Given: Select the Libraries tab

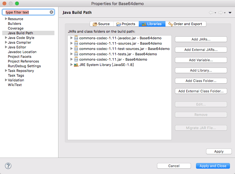Looking at the screenshot, I should coord(152,24).
